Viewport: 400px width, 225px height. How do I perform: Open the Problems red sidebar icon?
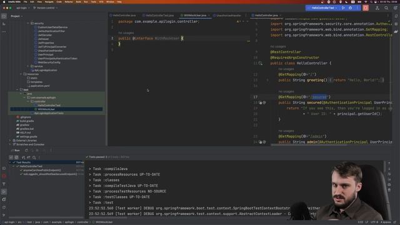(4, 176)
